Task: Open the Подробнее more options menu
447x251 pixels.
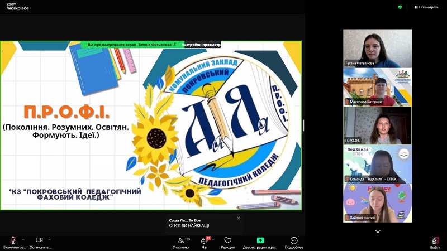Action: (x=294, y=240)
